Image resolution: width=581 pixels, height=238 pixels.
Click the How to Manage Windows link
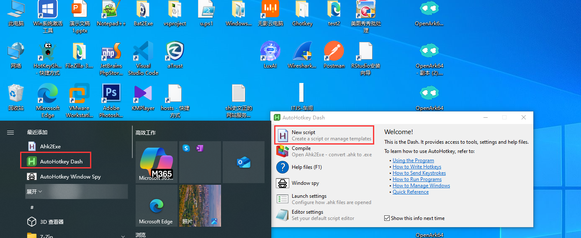[x=421, y=186]
